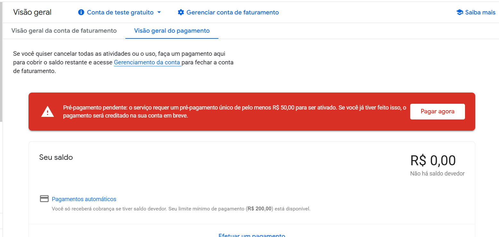Click the gear icon for Gerenciar conta de faturamento

coord(181,12)
